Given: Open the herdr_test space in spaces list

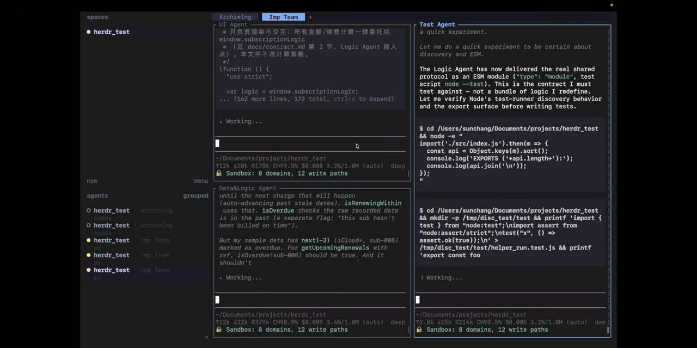Looking at the screenshot, I should [111, 32].
